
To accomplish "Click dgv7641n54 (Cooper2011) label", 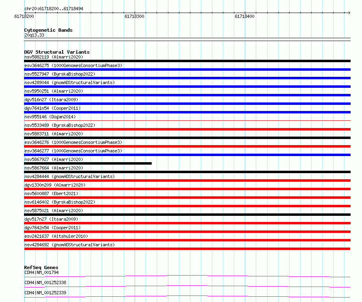I will pos(52,108).
